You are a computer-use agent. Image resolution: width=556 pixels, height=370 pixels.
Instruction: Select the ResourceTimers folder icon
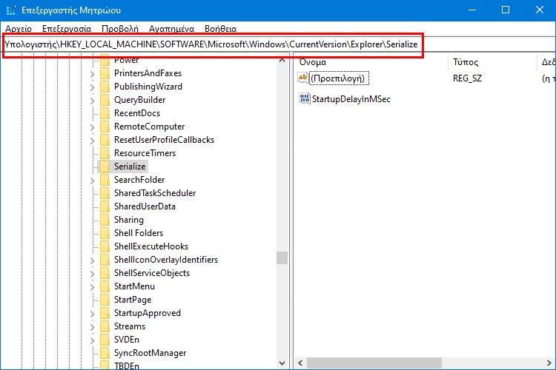click(x=105, y=153)
